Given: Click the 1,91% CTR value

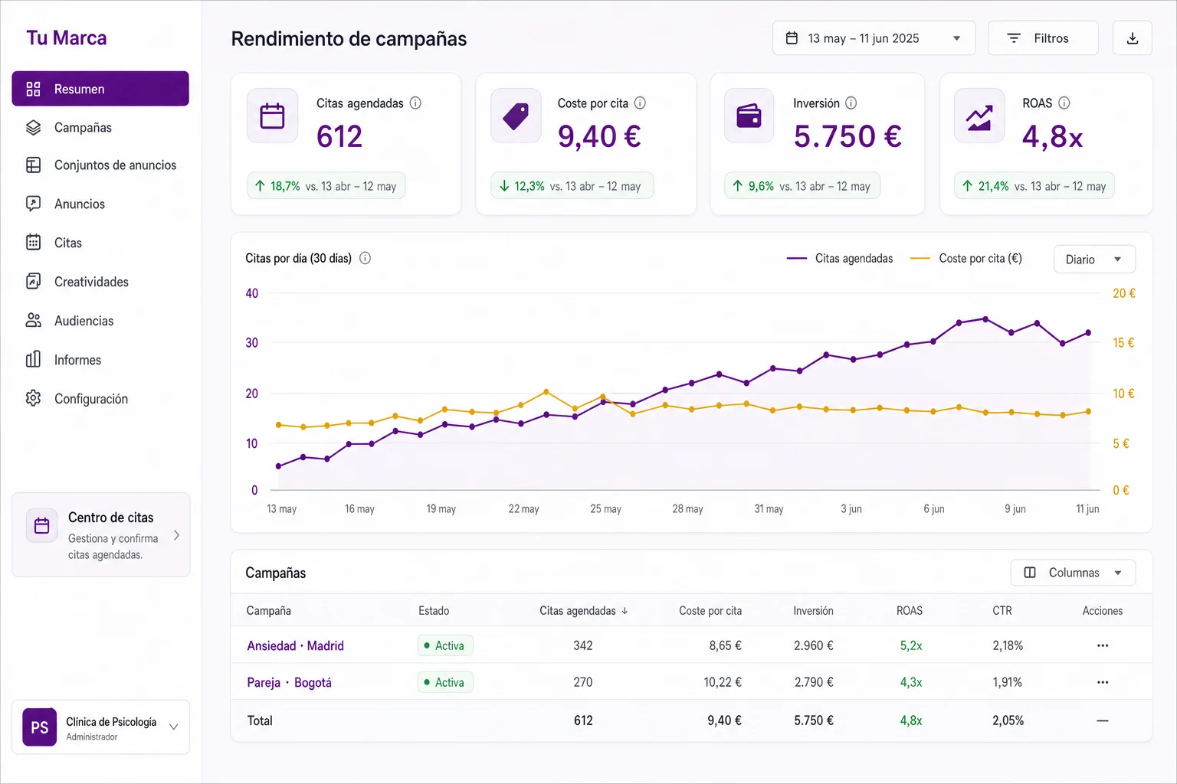Looking at the screenshot, I should (x=1008, y=682).
